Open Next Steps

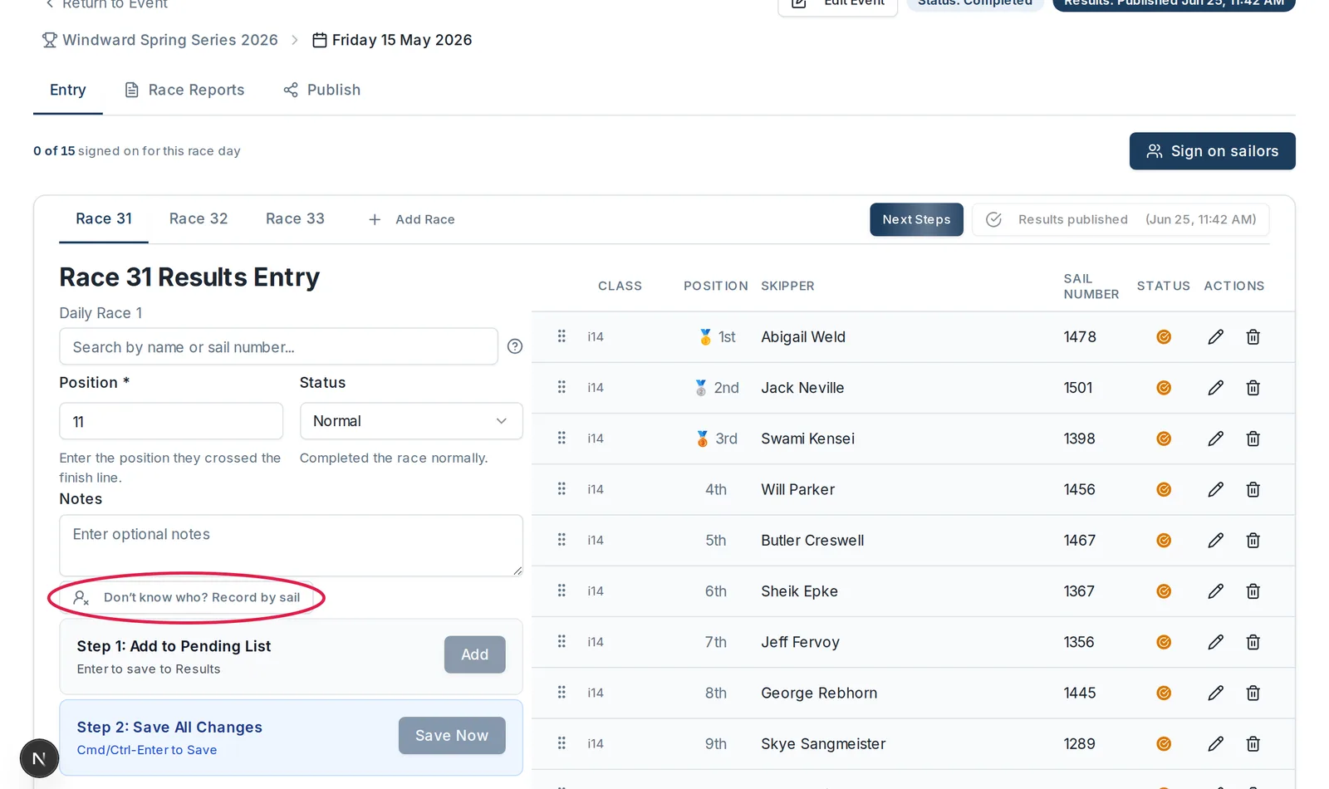click(916, 219)
